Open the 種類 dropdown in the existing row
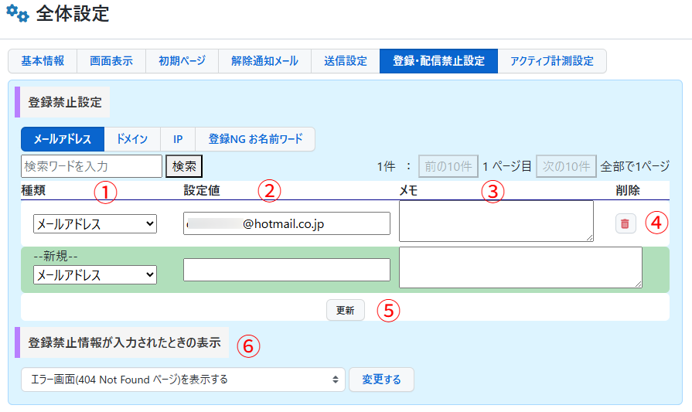Image resolution: width=692 pixels, height=412 pixels. [x=94, y=224]
